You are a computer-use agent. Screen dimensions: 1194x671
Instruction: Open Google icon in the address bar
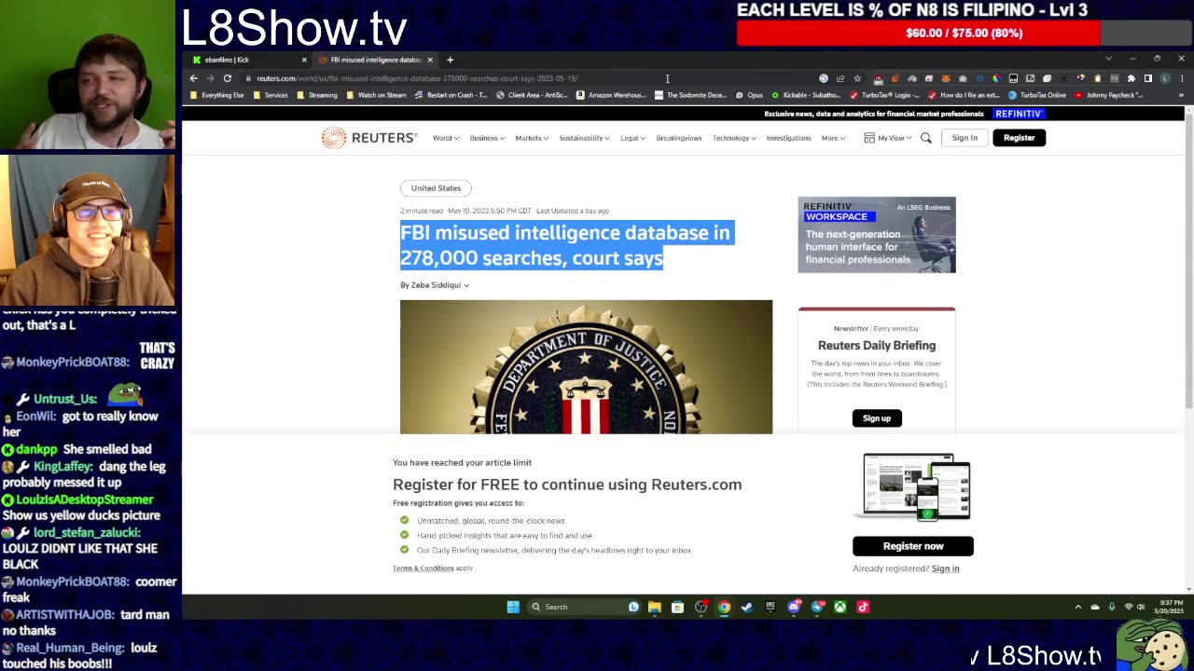click(x=824, y=78)
